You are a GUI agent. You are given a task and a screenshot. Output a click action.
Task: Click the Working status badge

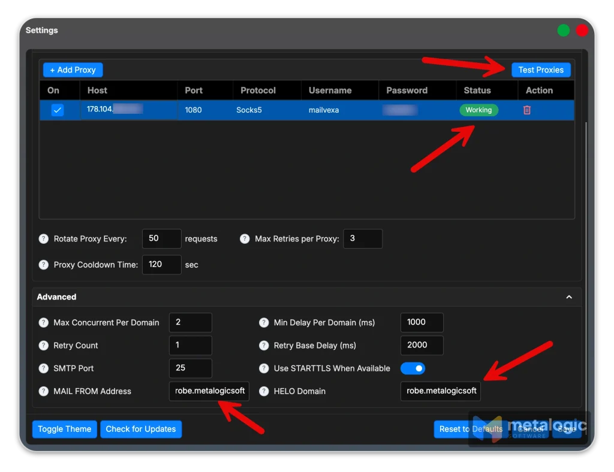point(478,110)
